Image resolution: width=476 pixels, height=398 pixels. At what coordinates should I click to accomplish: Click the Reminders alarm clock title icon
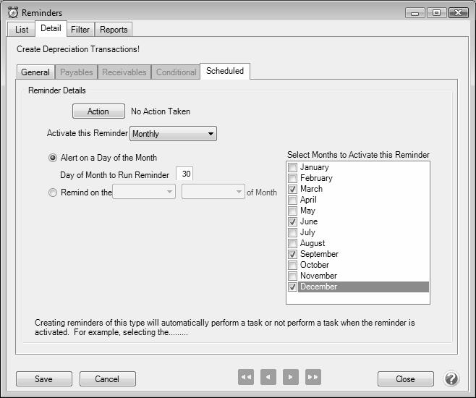[x=12, y=13]
